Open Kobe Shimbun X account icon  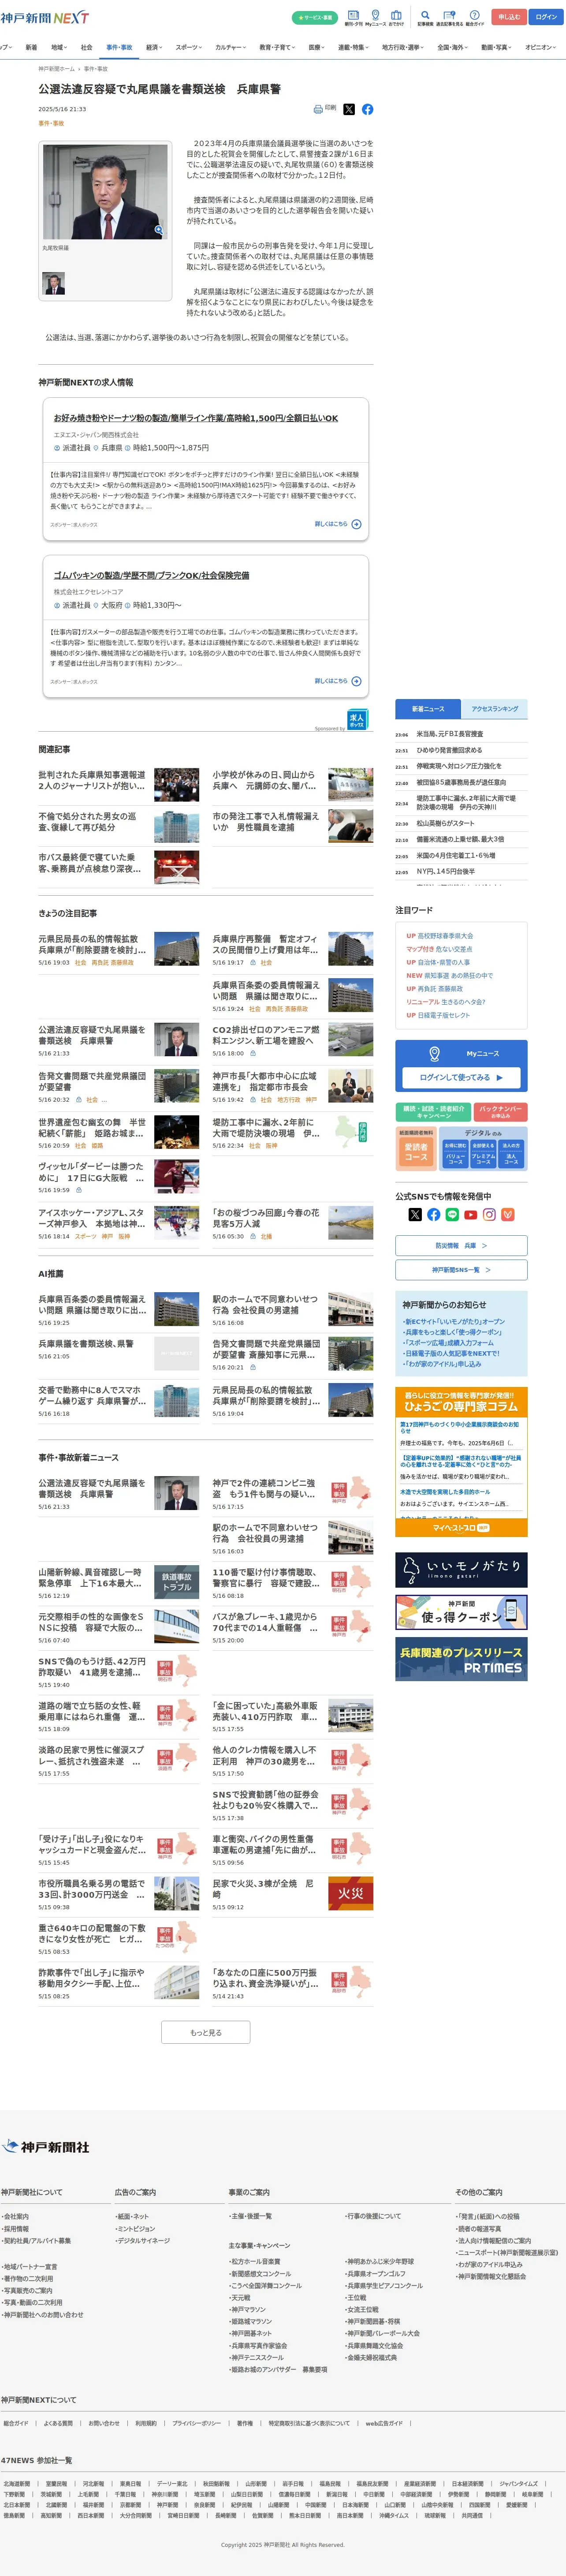[x=415, y=1214]
